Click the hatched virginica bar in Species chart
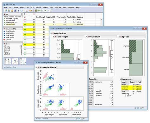150x123 pixels. pos(133,46)
